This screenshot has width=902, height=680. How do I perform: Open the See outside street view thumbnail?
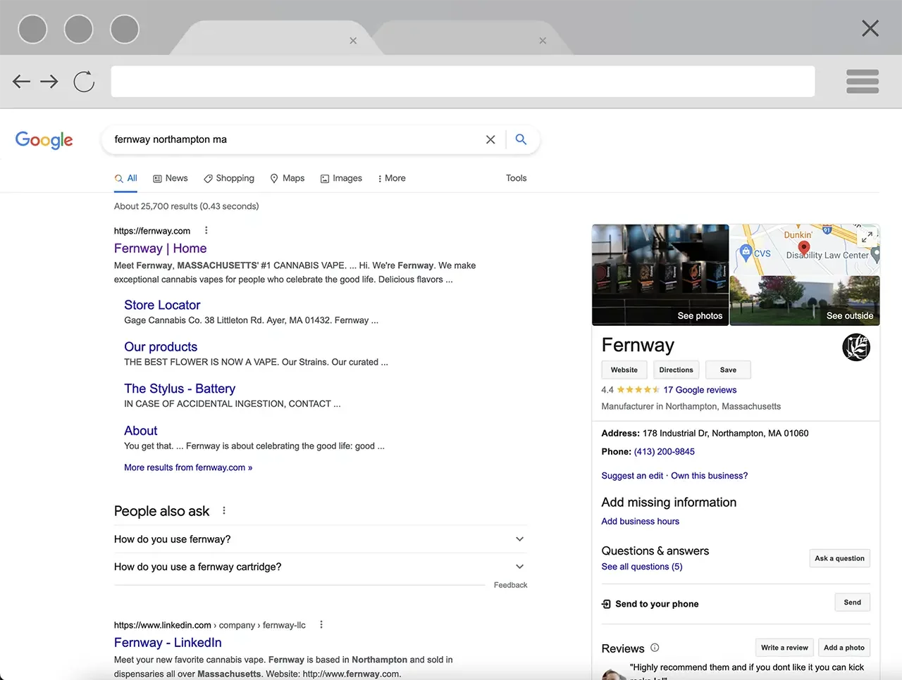(x=805, y=301)
